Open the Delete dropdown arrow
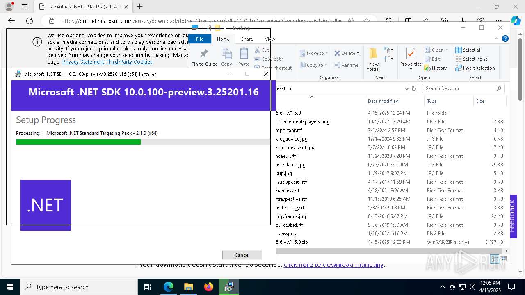The image size is (525, 295). tap(358, 53)
